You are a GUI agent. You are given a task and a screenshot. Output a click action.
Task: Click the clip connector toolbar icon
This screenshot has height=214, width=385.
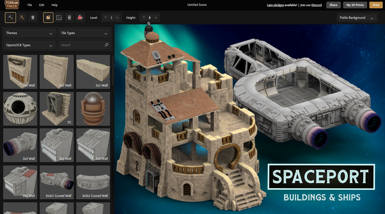69,18
